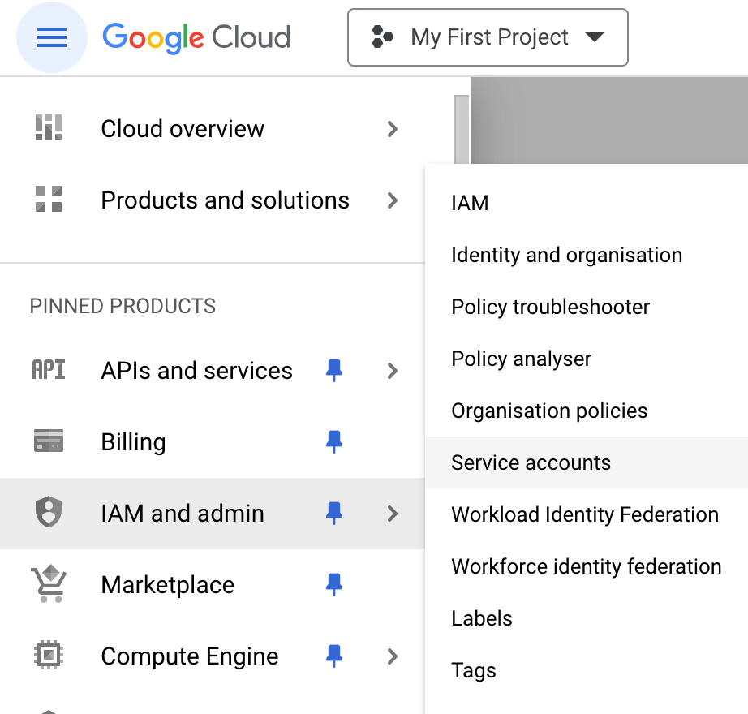
Task: Click the Google Cloud logo
Action: coord(196,37)
